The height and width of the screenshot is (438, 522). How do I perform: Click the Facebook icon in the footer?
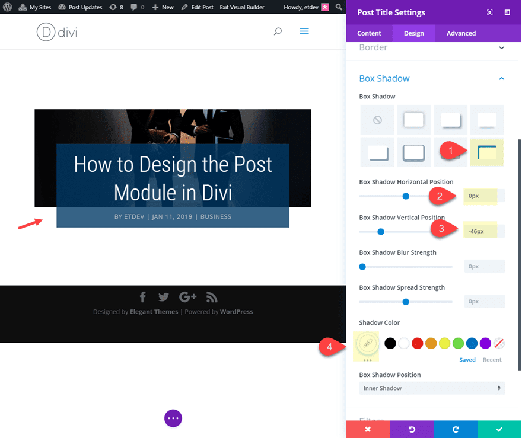pyautogui.click(x=142, y=297)
